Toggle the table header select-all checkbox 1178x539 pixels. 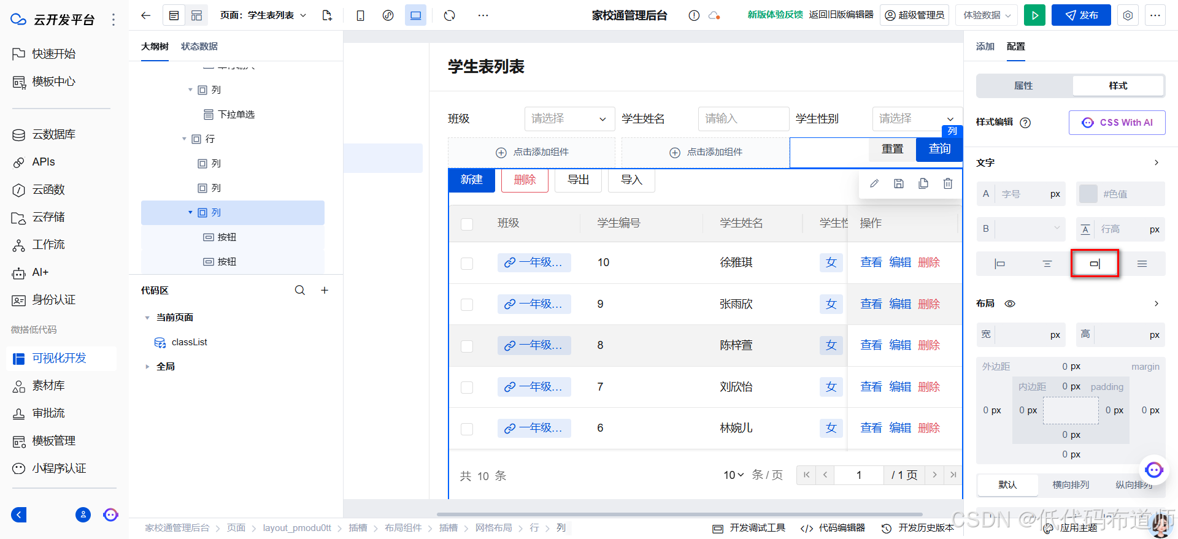467,224
